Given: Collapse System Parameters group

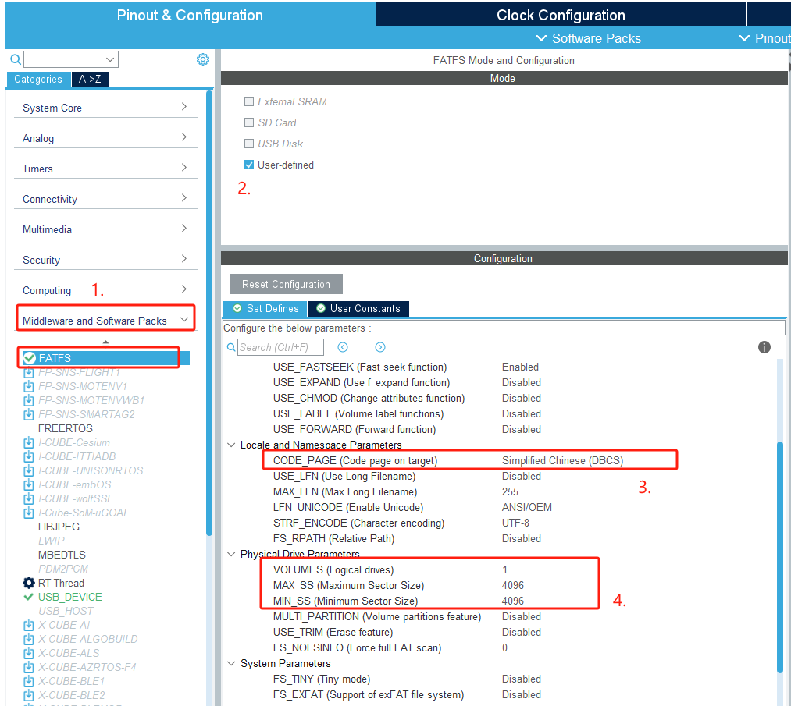Looking at the screenshot, I should point(231,663).
